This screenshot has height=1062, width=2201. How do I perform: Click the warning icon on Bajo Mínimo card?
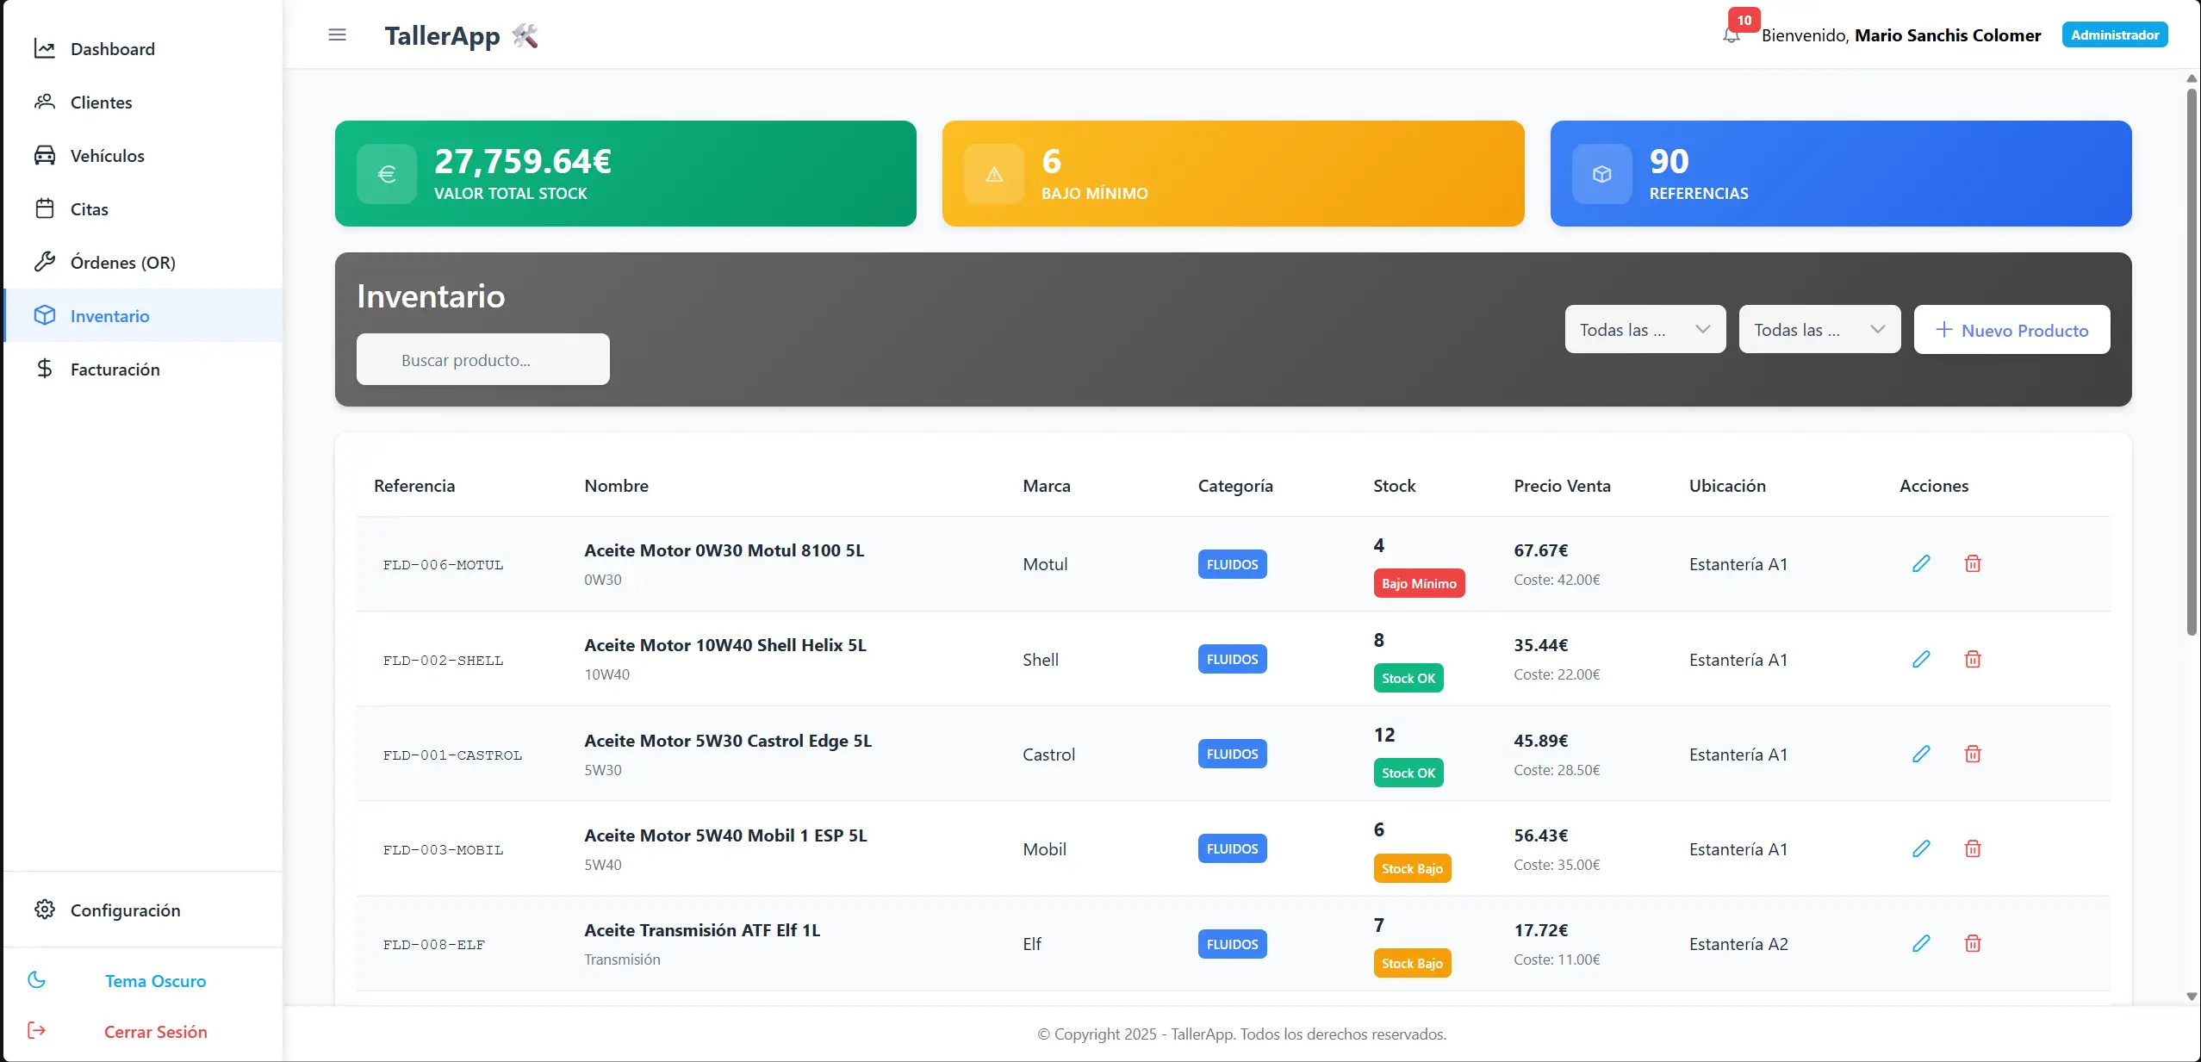994,174
